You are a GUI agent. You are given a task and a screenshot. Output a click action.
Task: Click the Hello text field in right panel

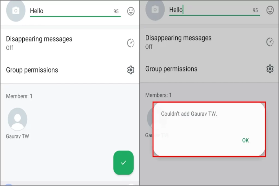[x=215, y=10]
